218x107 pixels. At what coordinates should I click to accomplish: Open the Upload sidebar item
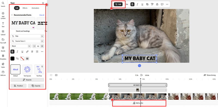(3, 32)
